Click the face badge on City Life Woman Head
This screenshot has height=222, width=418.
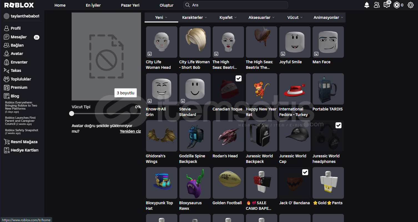point(150,54)
